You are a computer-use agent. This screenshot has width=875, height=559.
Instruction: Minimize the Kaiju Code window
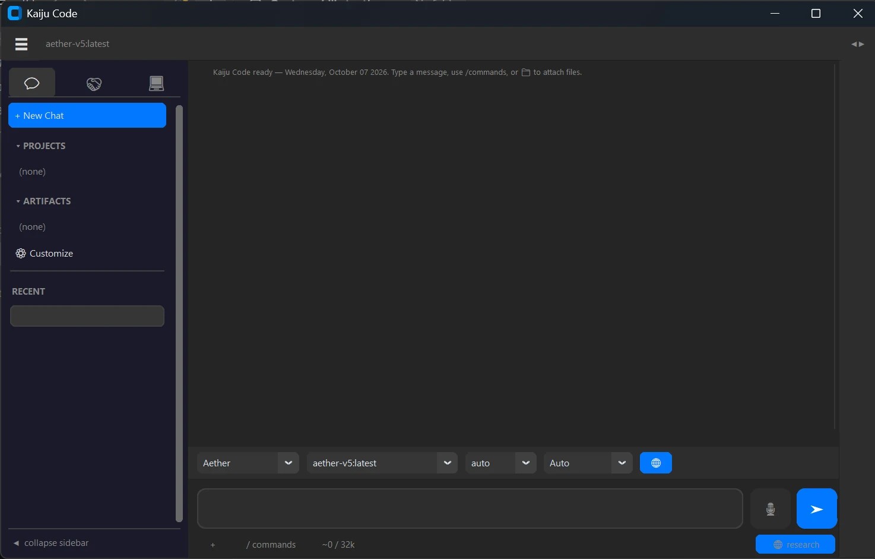click(775, 13)
